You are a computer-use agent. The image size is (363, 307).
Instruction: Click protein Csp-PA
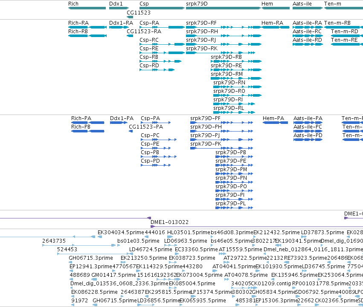[x=151, y=118]
